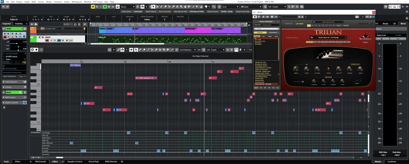Select the Erase tool in Key Editor toolbar
The image size is (409, 164).
(x=144, y=50)
